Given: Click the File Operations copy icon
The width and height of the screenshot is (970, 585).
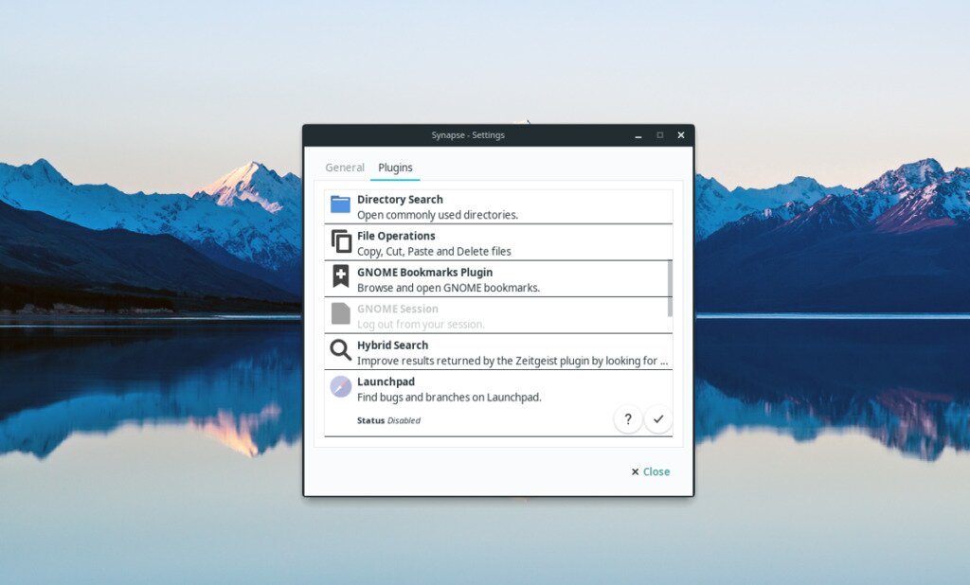Looking at the screenshot, I should point(341,240).
